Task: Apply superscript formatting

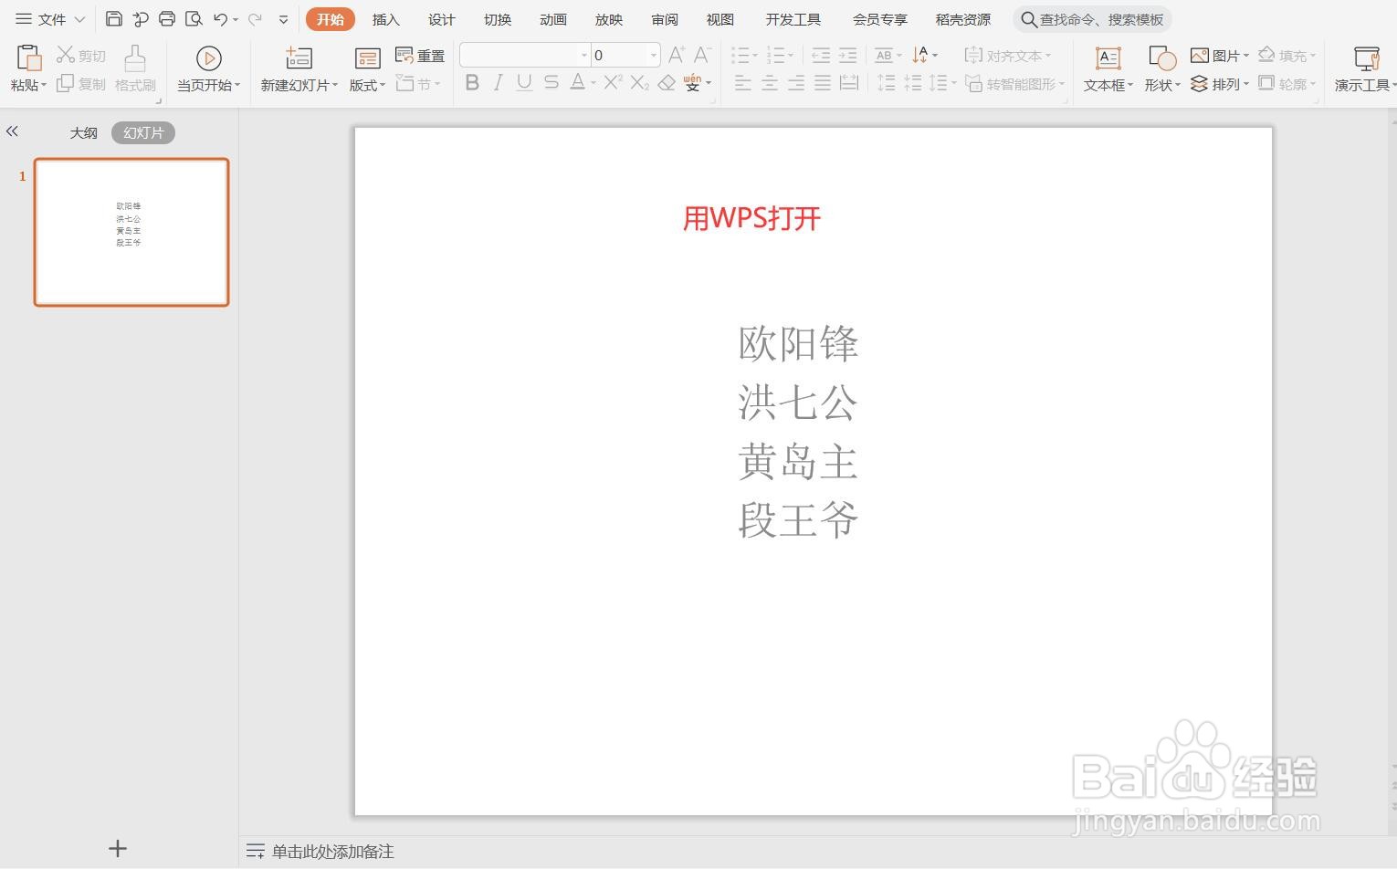Action: 613,83
